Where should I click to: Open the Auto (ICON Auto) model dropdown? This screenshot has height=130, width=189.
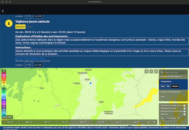coord(170,118)
